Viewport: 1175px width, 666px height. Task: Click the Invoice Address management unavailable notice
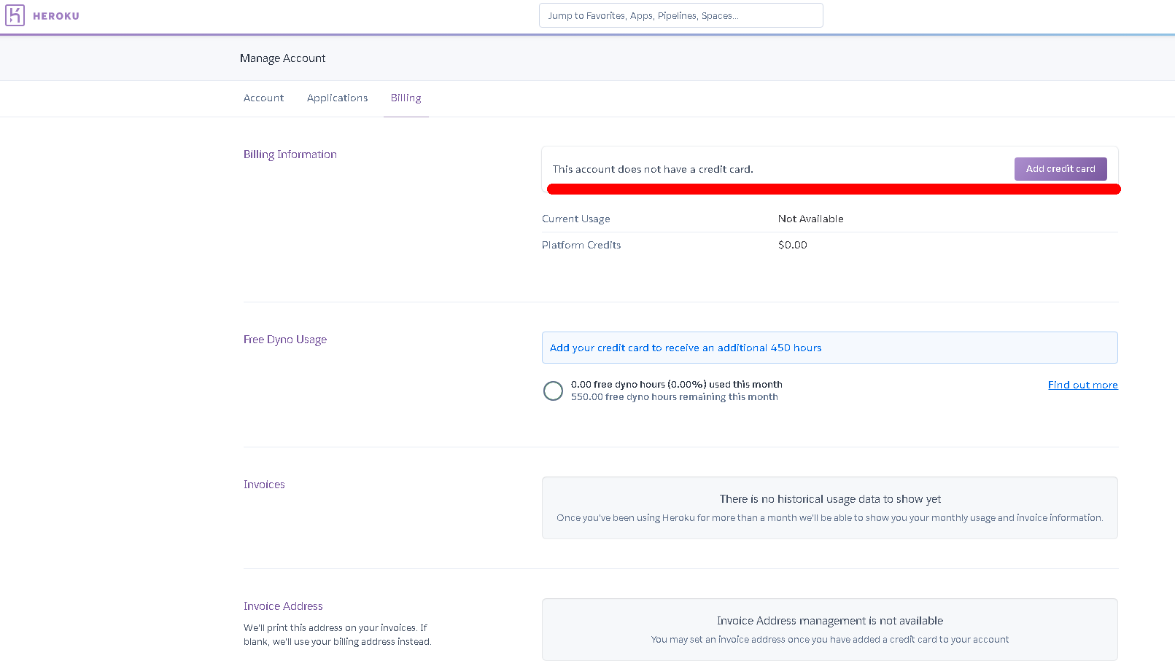pos(829,621)
